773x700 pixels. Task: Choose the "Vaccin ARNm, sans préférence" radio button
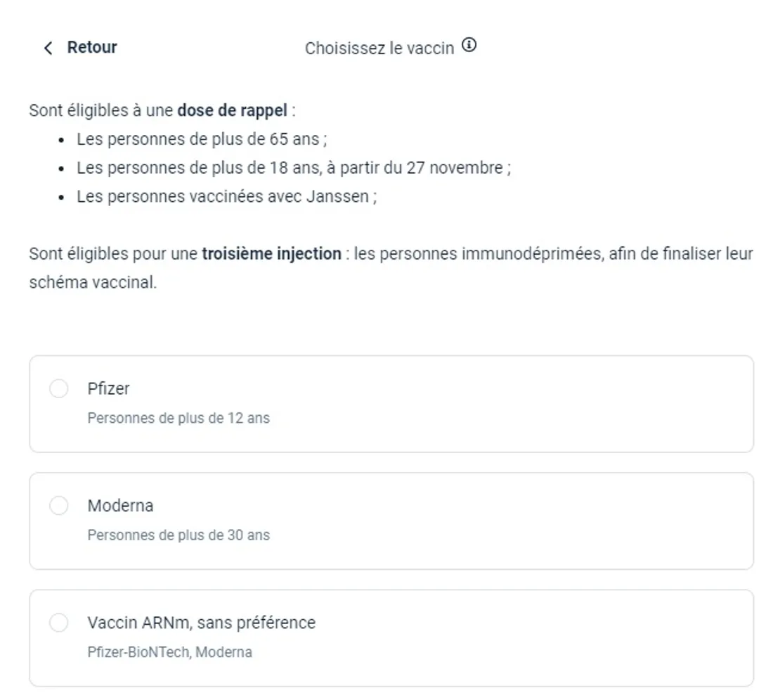(59, 623)
